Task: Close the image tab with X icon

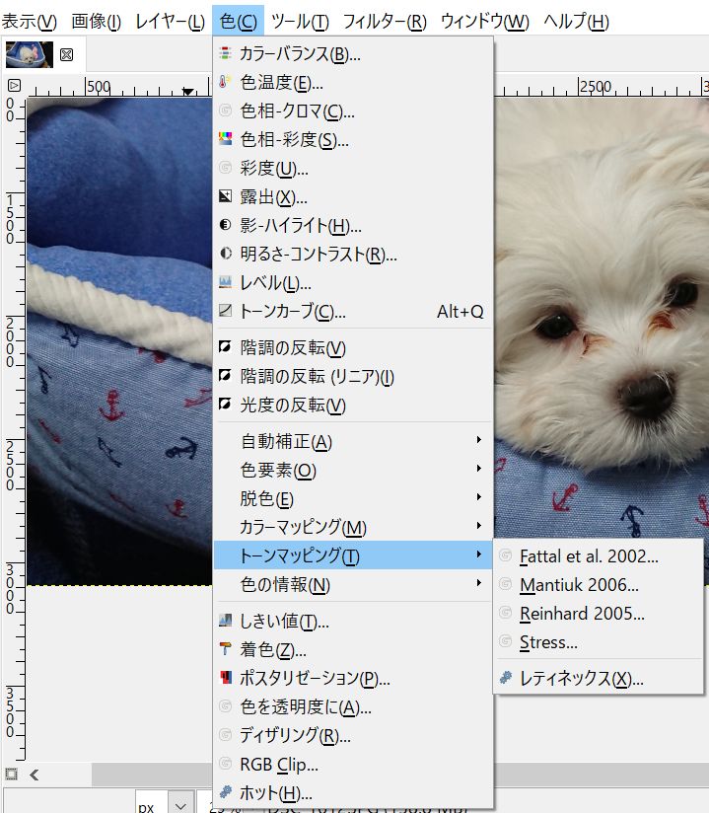Action: 66,54
